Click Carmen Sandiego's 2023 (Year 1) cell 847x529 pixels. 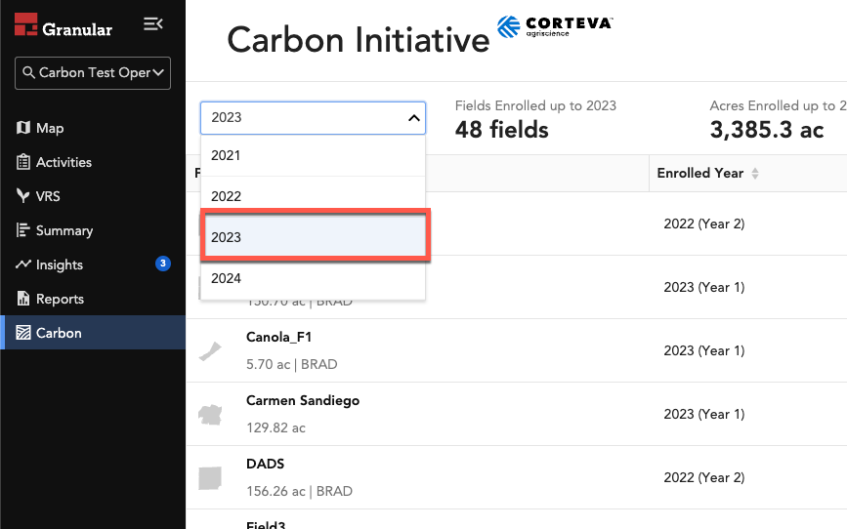[703, 414]
